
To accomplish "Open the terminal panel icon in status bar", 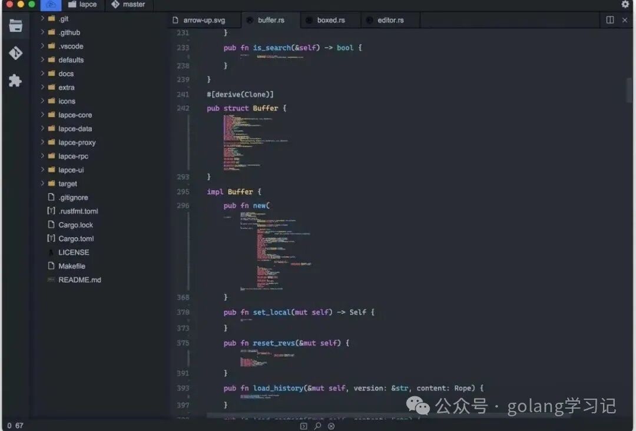I will tap(303, 426).
